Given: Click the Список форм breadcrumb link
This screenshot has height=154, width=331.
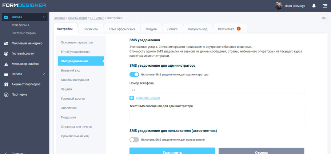Looking at the screenshot, I should pos(77,18).
